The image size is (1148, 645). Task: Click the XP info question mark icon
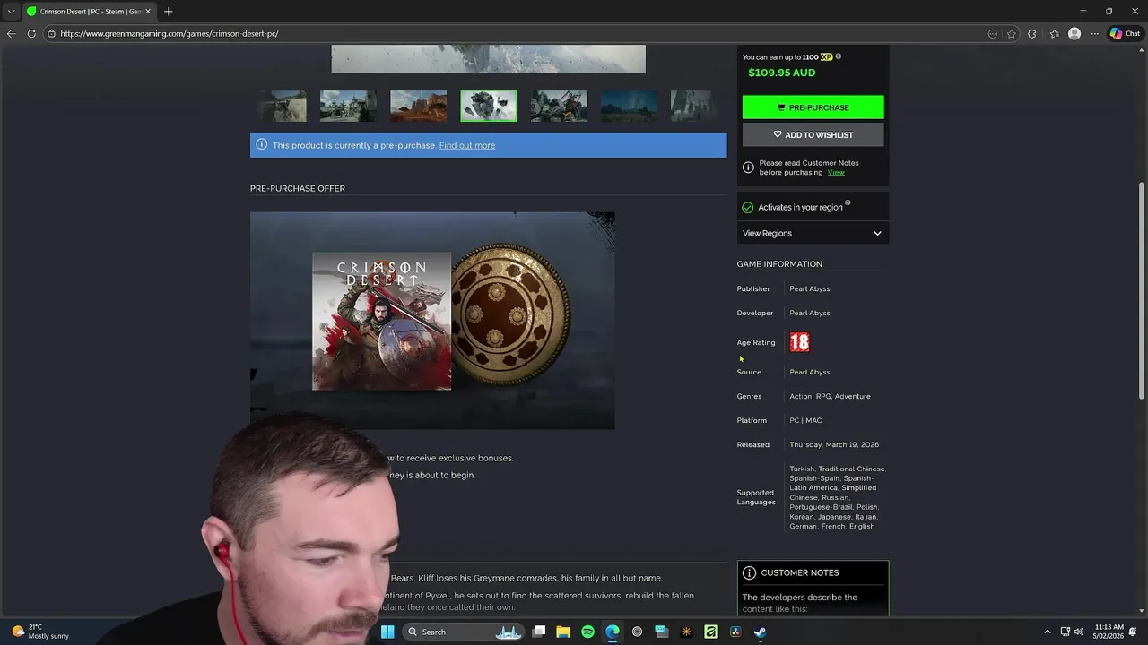pyautogui.click(x=839, y=56)
